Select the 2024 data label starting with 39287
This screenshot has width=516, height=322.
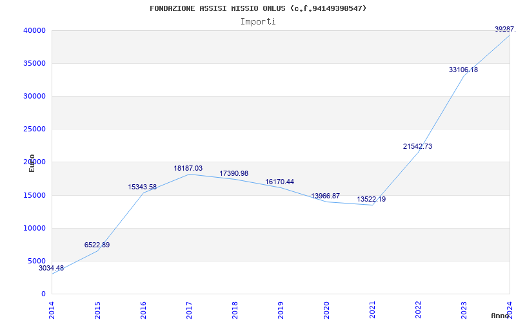pyautogui.click(x=505, y=29)
